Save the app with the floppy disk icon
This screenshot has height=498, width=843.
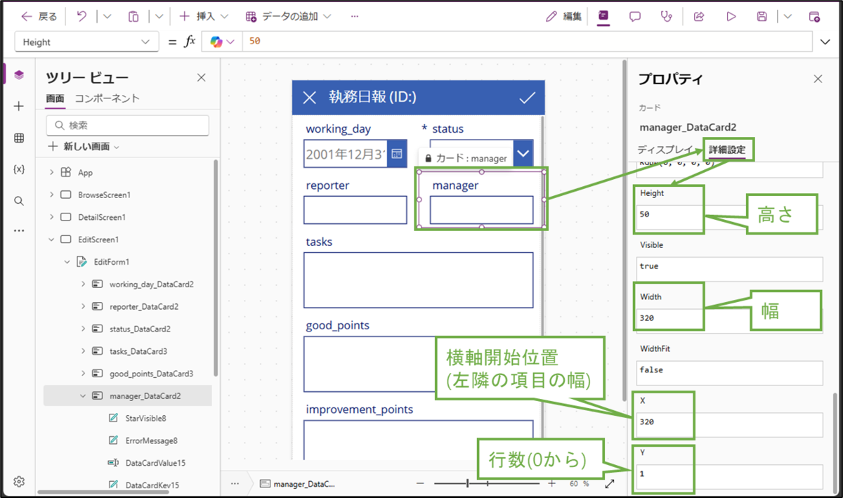click(762, 16)
